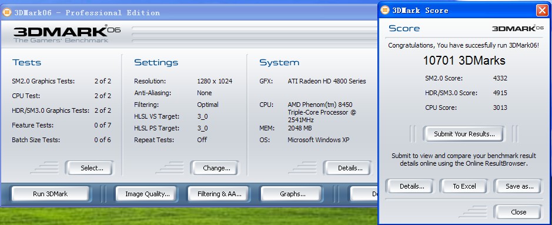
Task: Click the HLSL VS Target value 3_0
Action: (202, 117)
